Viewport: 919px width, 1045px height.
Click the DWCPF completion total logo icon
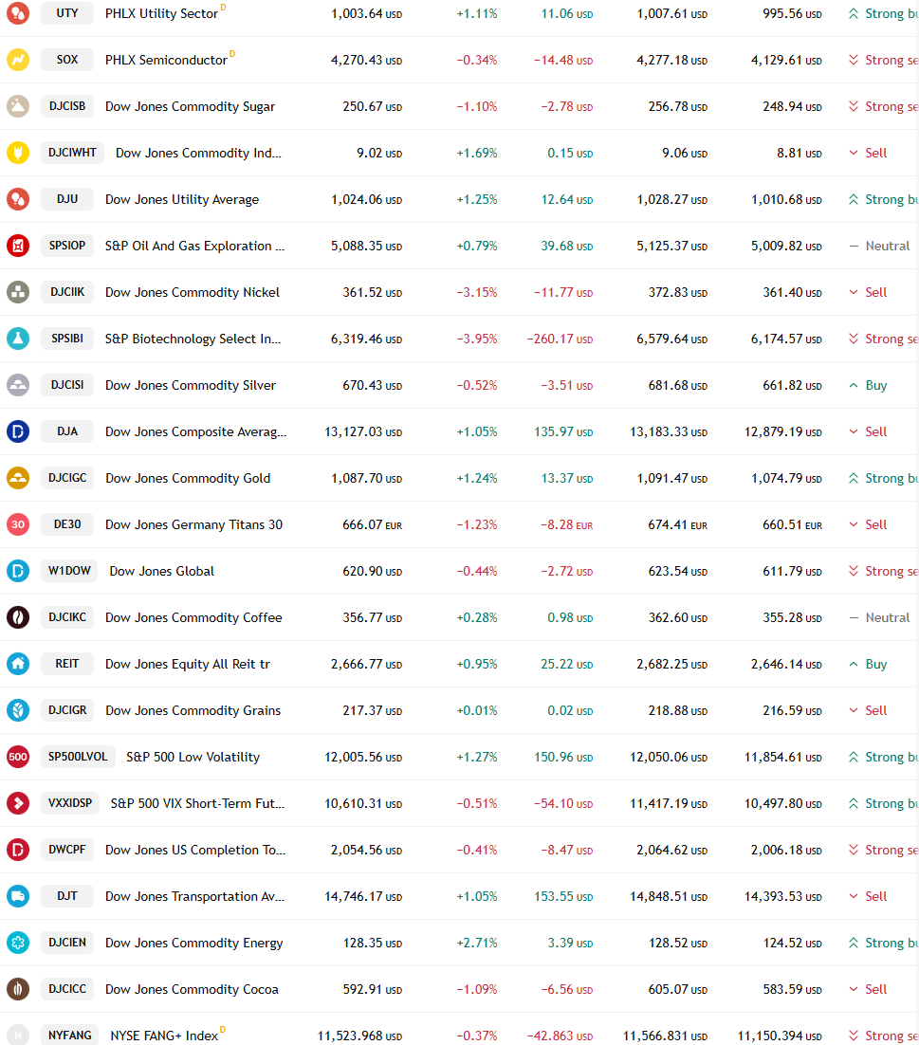(x=18, y=850)
